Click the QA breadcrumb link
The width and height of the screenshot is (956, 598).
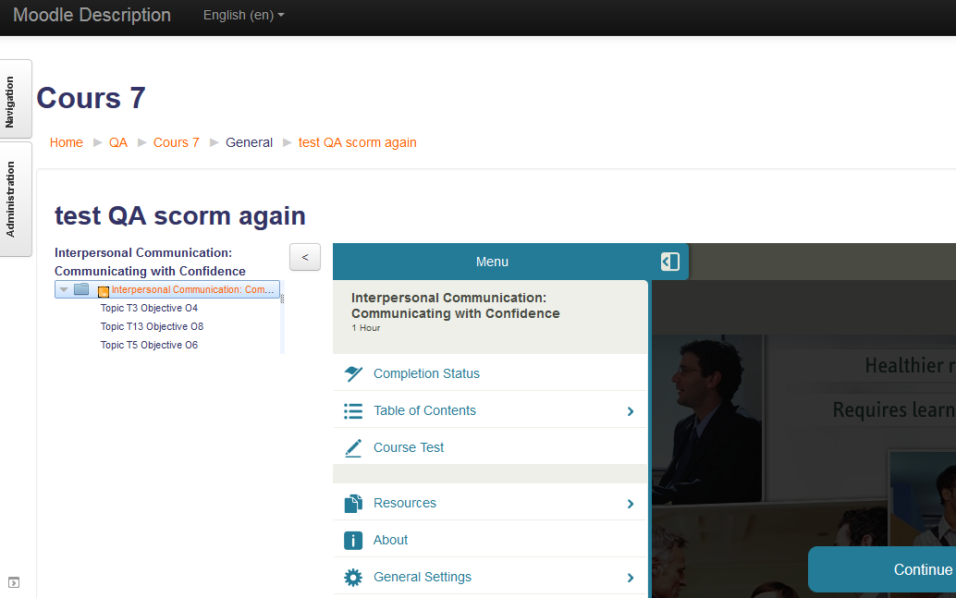(118, 142)
